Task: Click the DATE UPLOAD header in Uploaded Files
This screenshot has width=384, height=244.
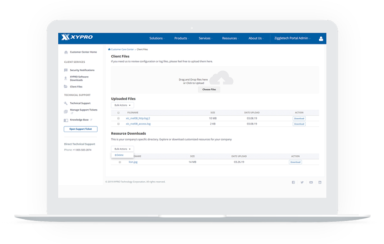Action: 252,113
